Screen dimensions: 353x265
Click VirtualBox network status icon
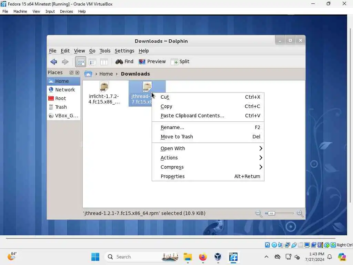click(287, 245)
